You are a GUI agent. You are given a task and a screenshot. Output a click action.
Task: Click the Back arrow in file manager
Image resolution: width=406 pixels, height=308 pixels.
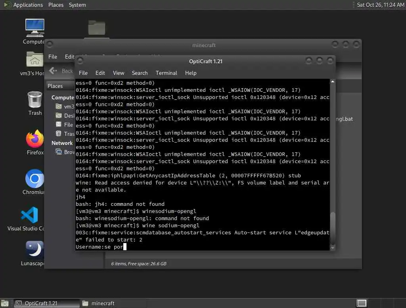53,70
